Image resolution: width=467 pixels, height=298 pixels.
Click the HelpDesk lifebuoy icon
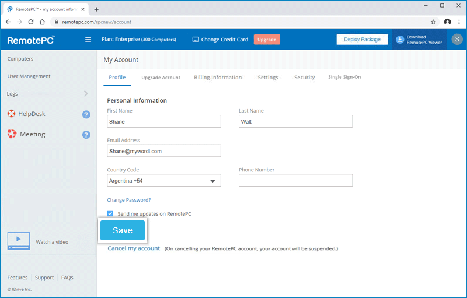[11, 114]
